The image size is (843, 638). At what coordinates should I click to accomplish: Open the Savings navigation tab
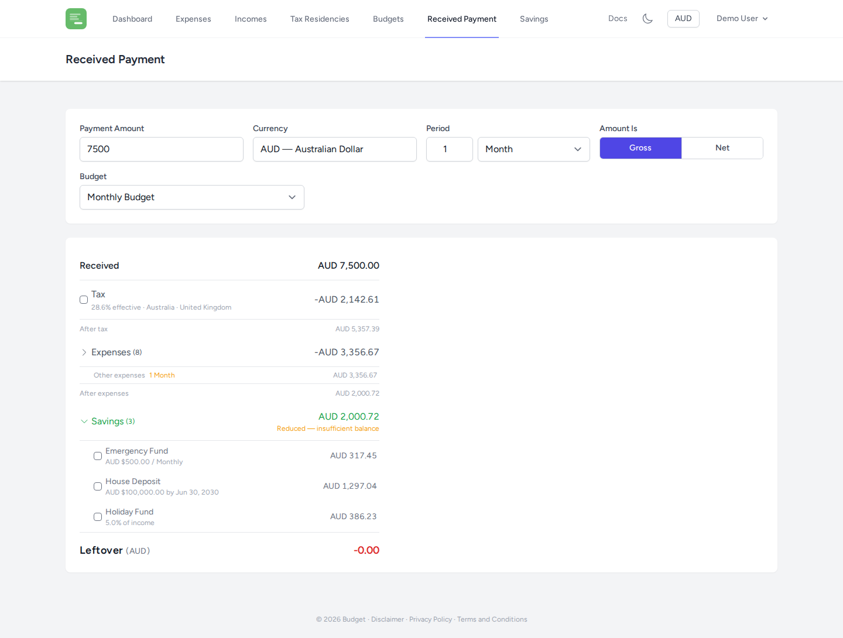534,19
